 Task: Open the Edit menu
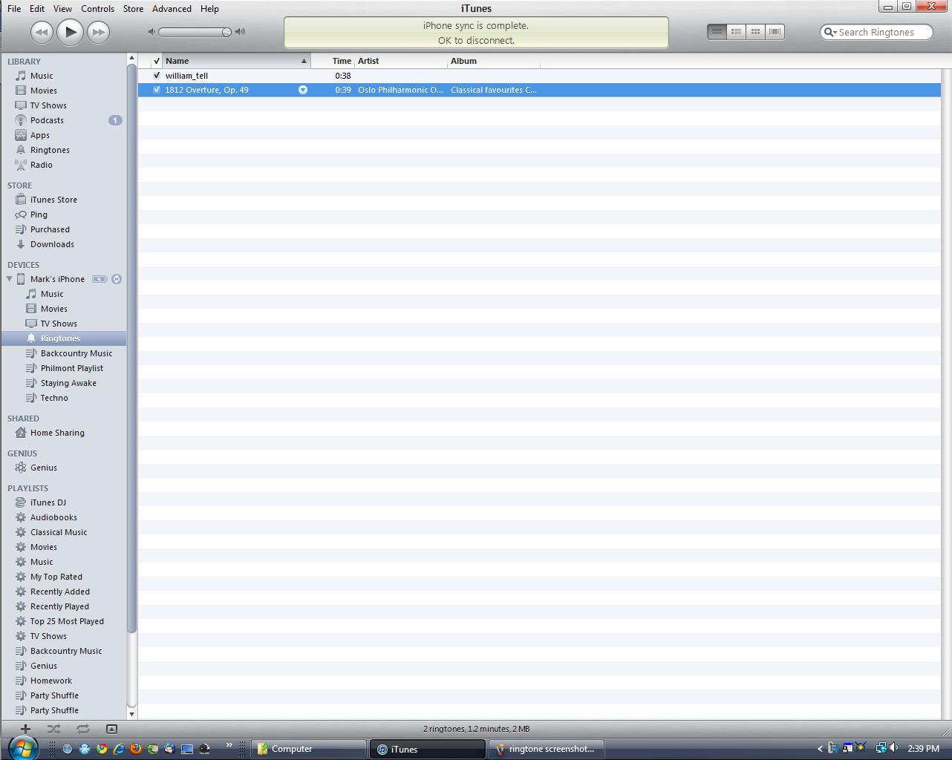[x=37, y=9]
